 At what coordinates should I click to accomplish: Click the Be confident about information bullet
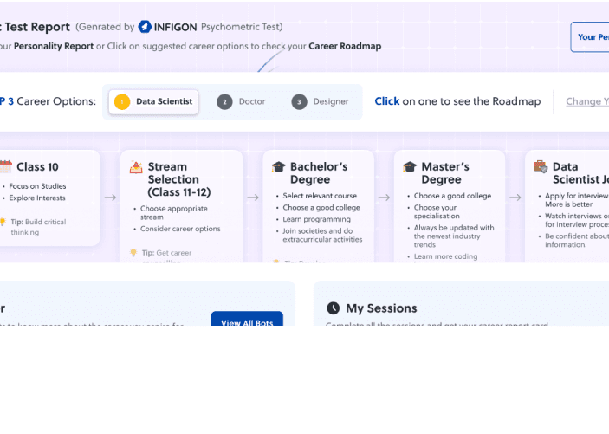577,240
